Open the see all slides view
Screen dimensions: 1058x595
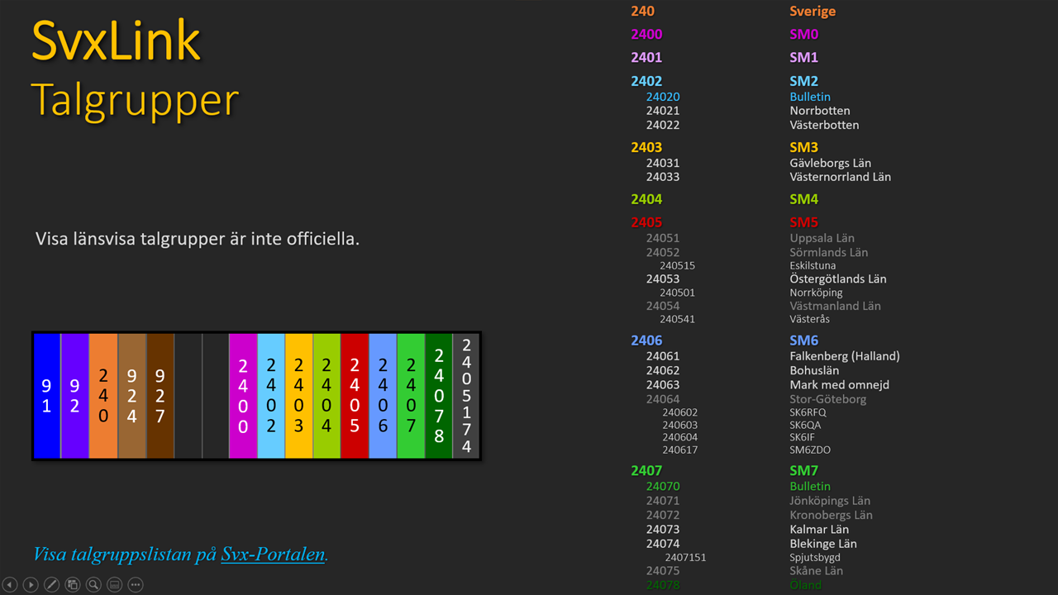(x=73, y=585)
